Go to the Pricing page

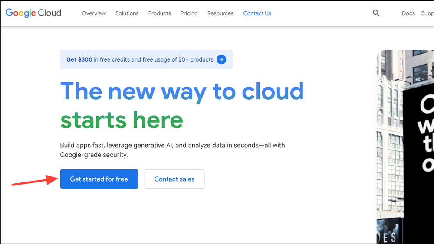coord(189,13)
